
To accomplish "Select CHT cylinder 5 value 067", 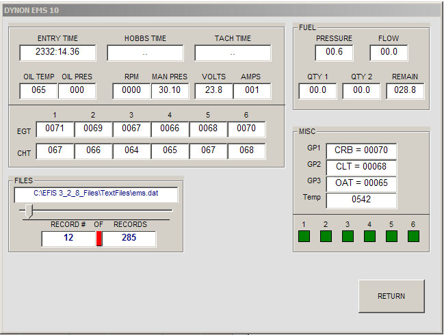I will (208, 151).
